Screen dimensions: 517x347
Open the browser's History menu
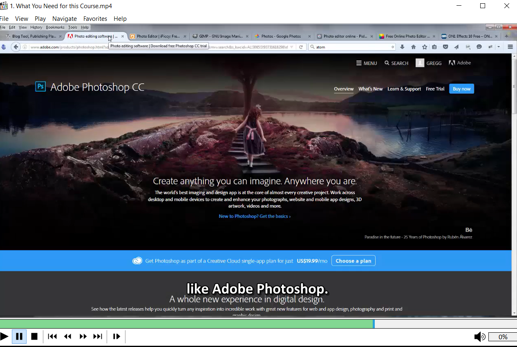click(x=36, y=27)
